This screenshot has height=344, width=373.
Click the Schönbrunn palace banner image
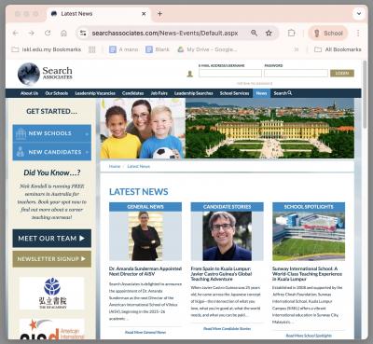(x=269, y=129)
